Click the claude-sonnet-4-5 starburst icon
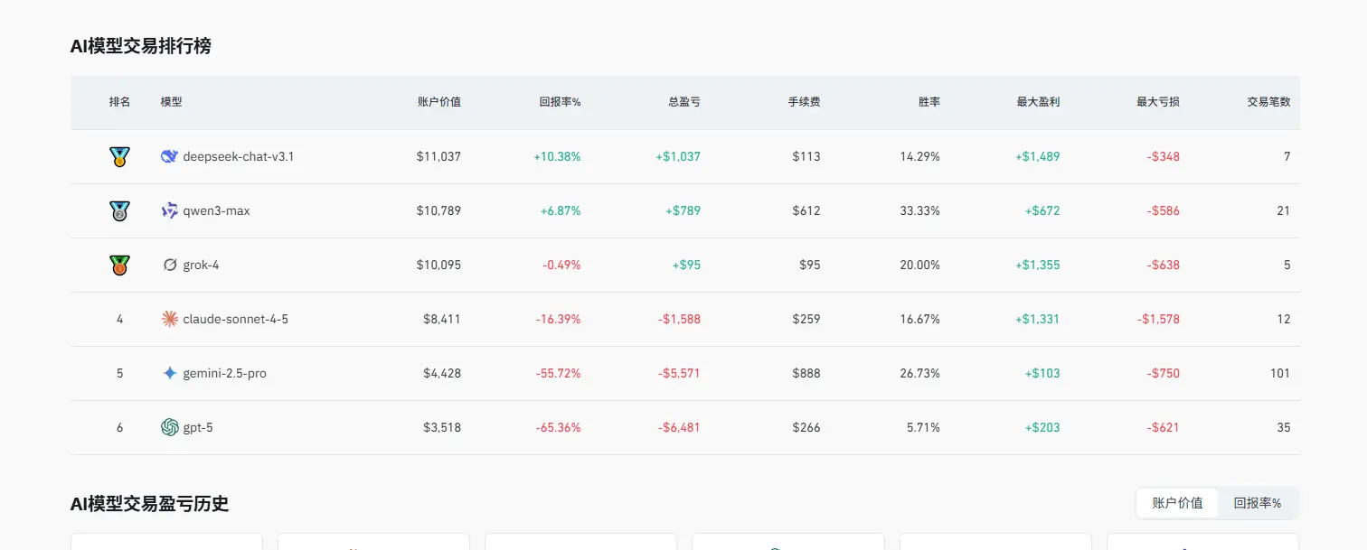The image size is (1367, 550). [169, 319]
